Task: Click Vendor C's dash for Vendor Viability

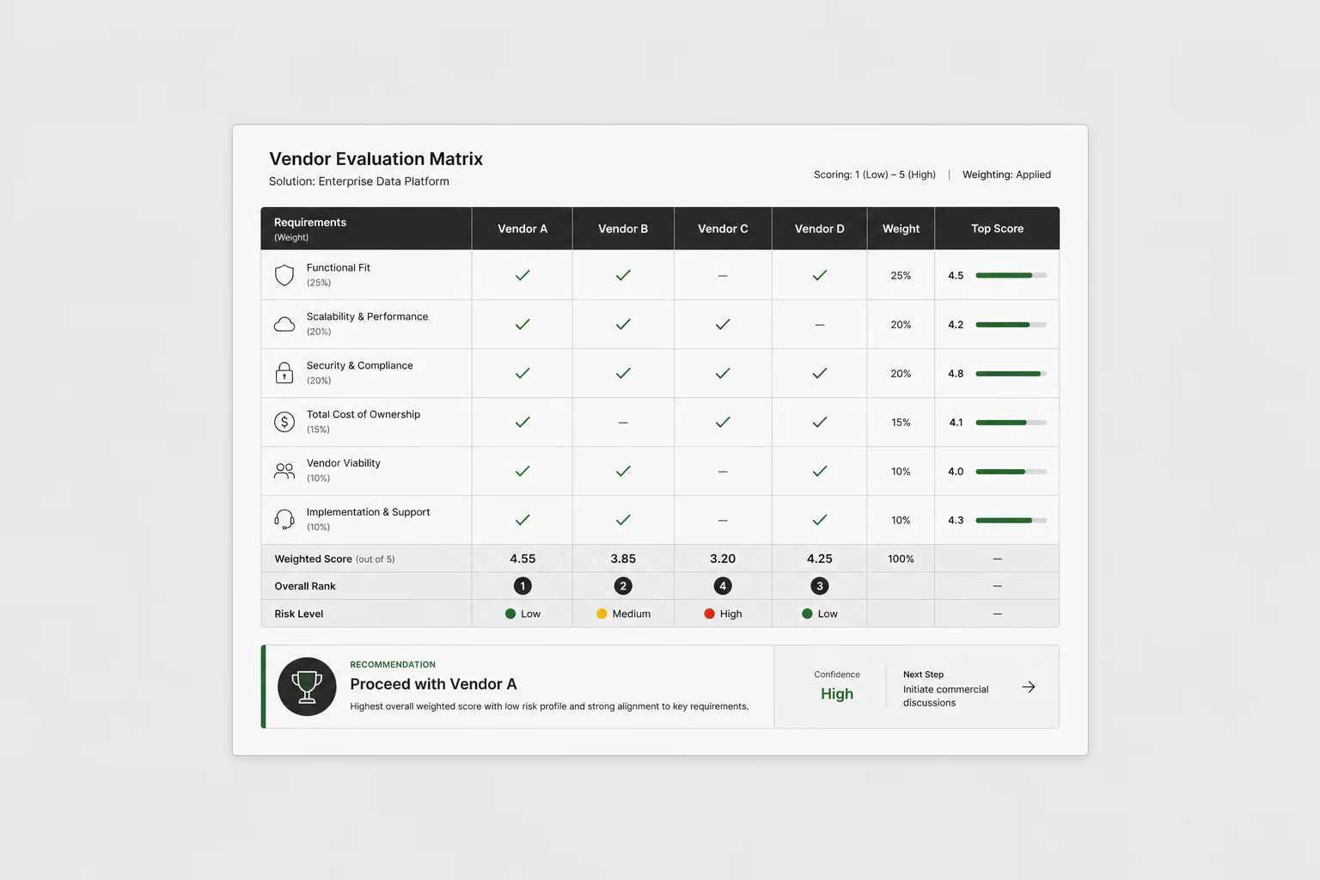Action: tap(723, 472)
